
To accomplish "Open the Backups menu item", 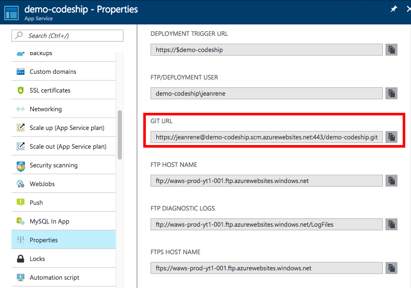I will click(64, 56).
